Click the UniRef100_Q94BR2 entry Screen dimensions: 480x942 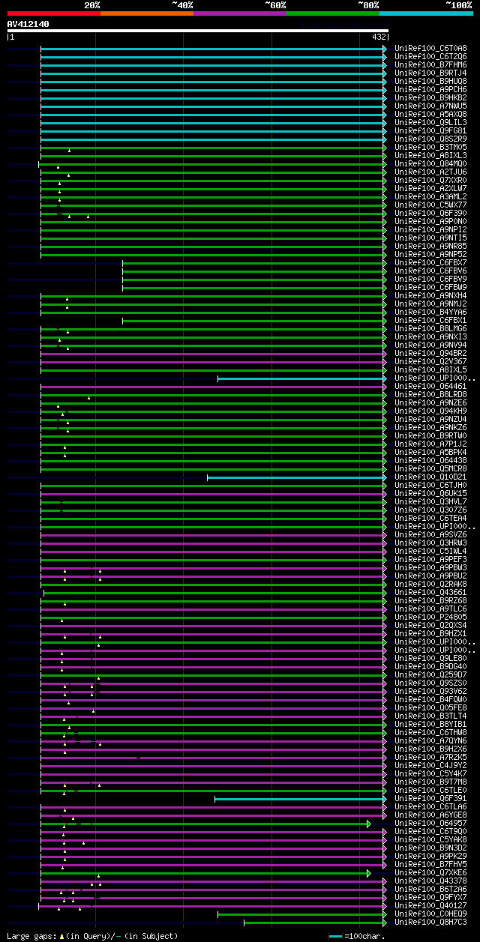430,353
